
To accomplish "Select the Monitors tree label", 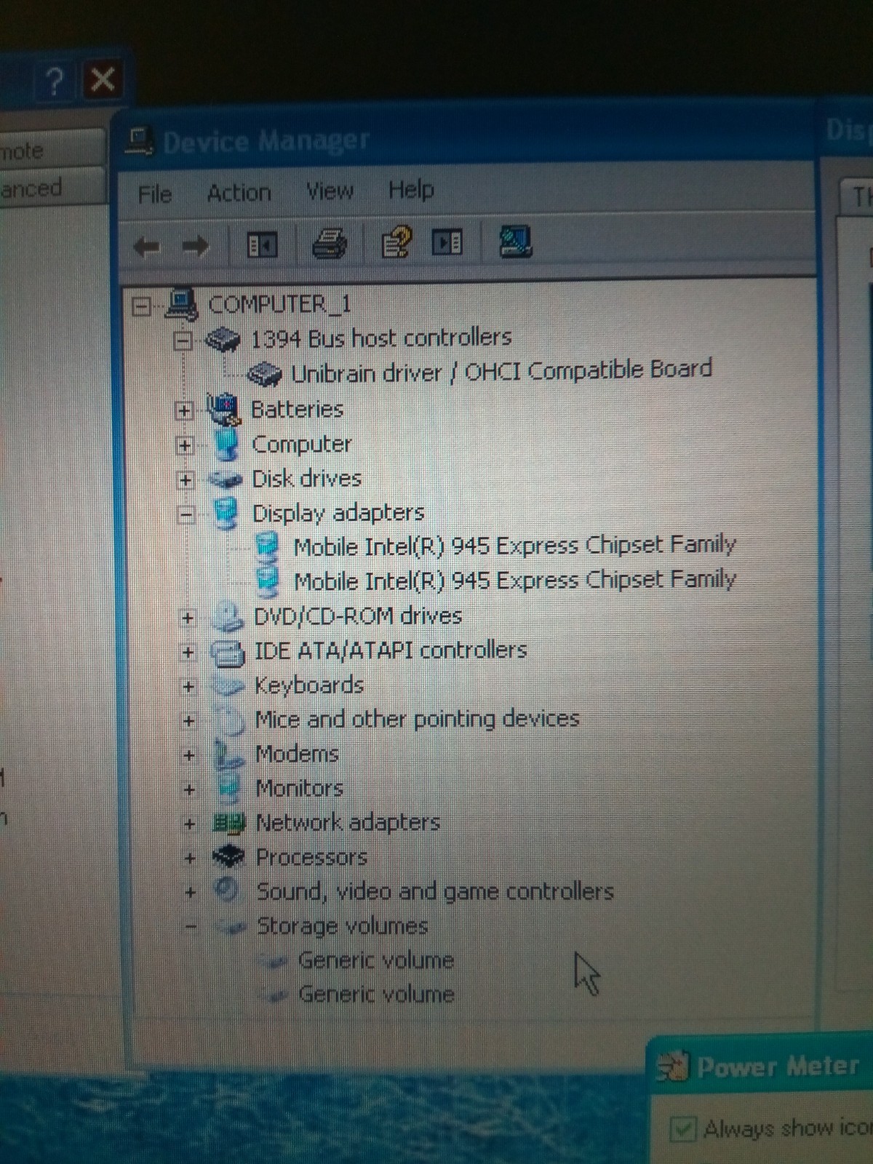I will coord(299,788).
